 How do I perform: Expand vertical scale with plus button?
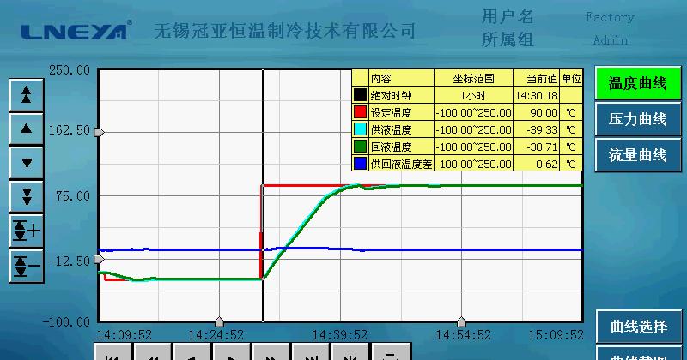(x=27, y=231)
